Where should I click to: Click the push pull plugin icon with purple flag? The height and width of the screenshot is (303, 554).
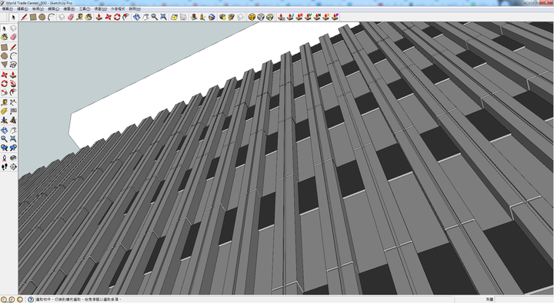click(x=335, y=17)
